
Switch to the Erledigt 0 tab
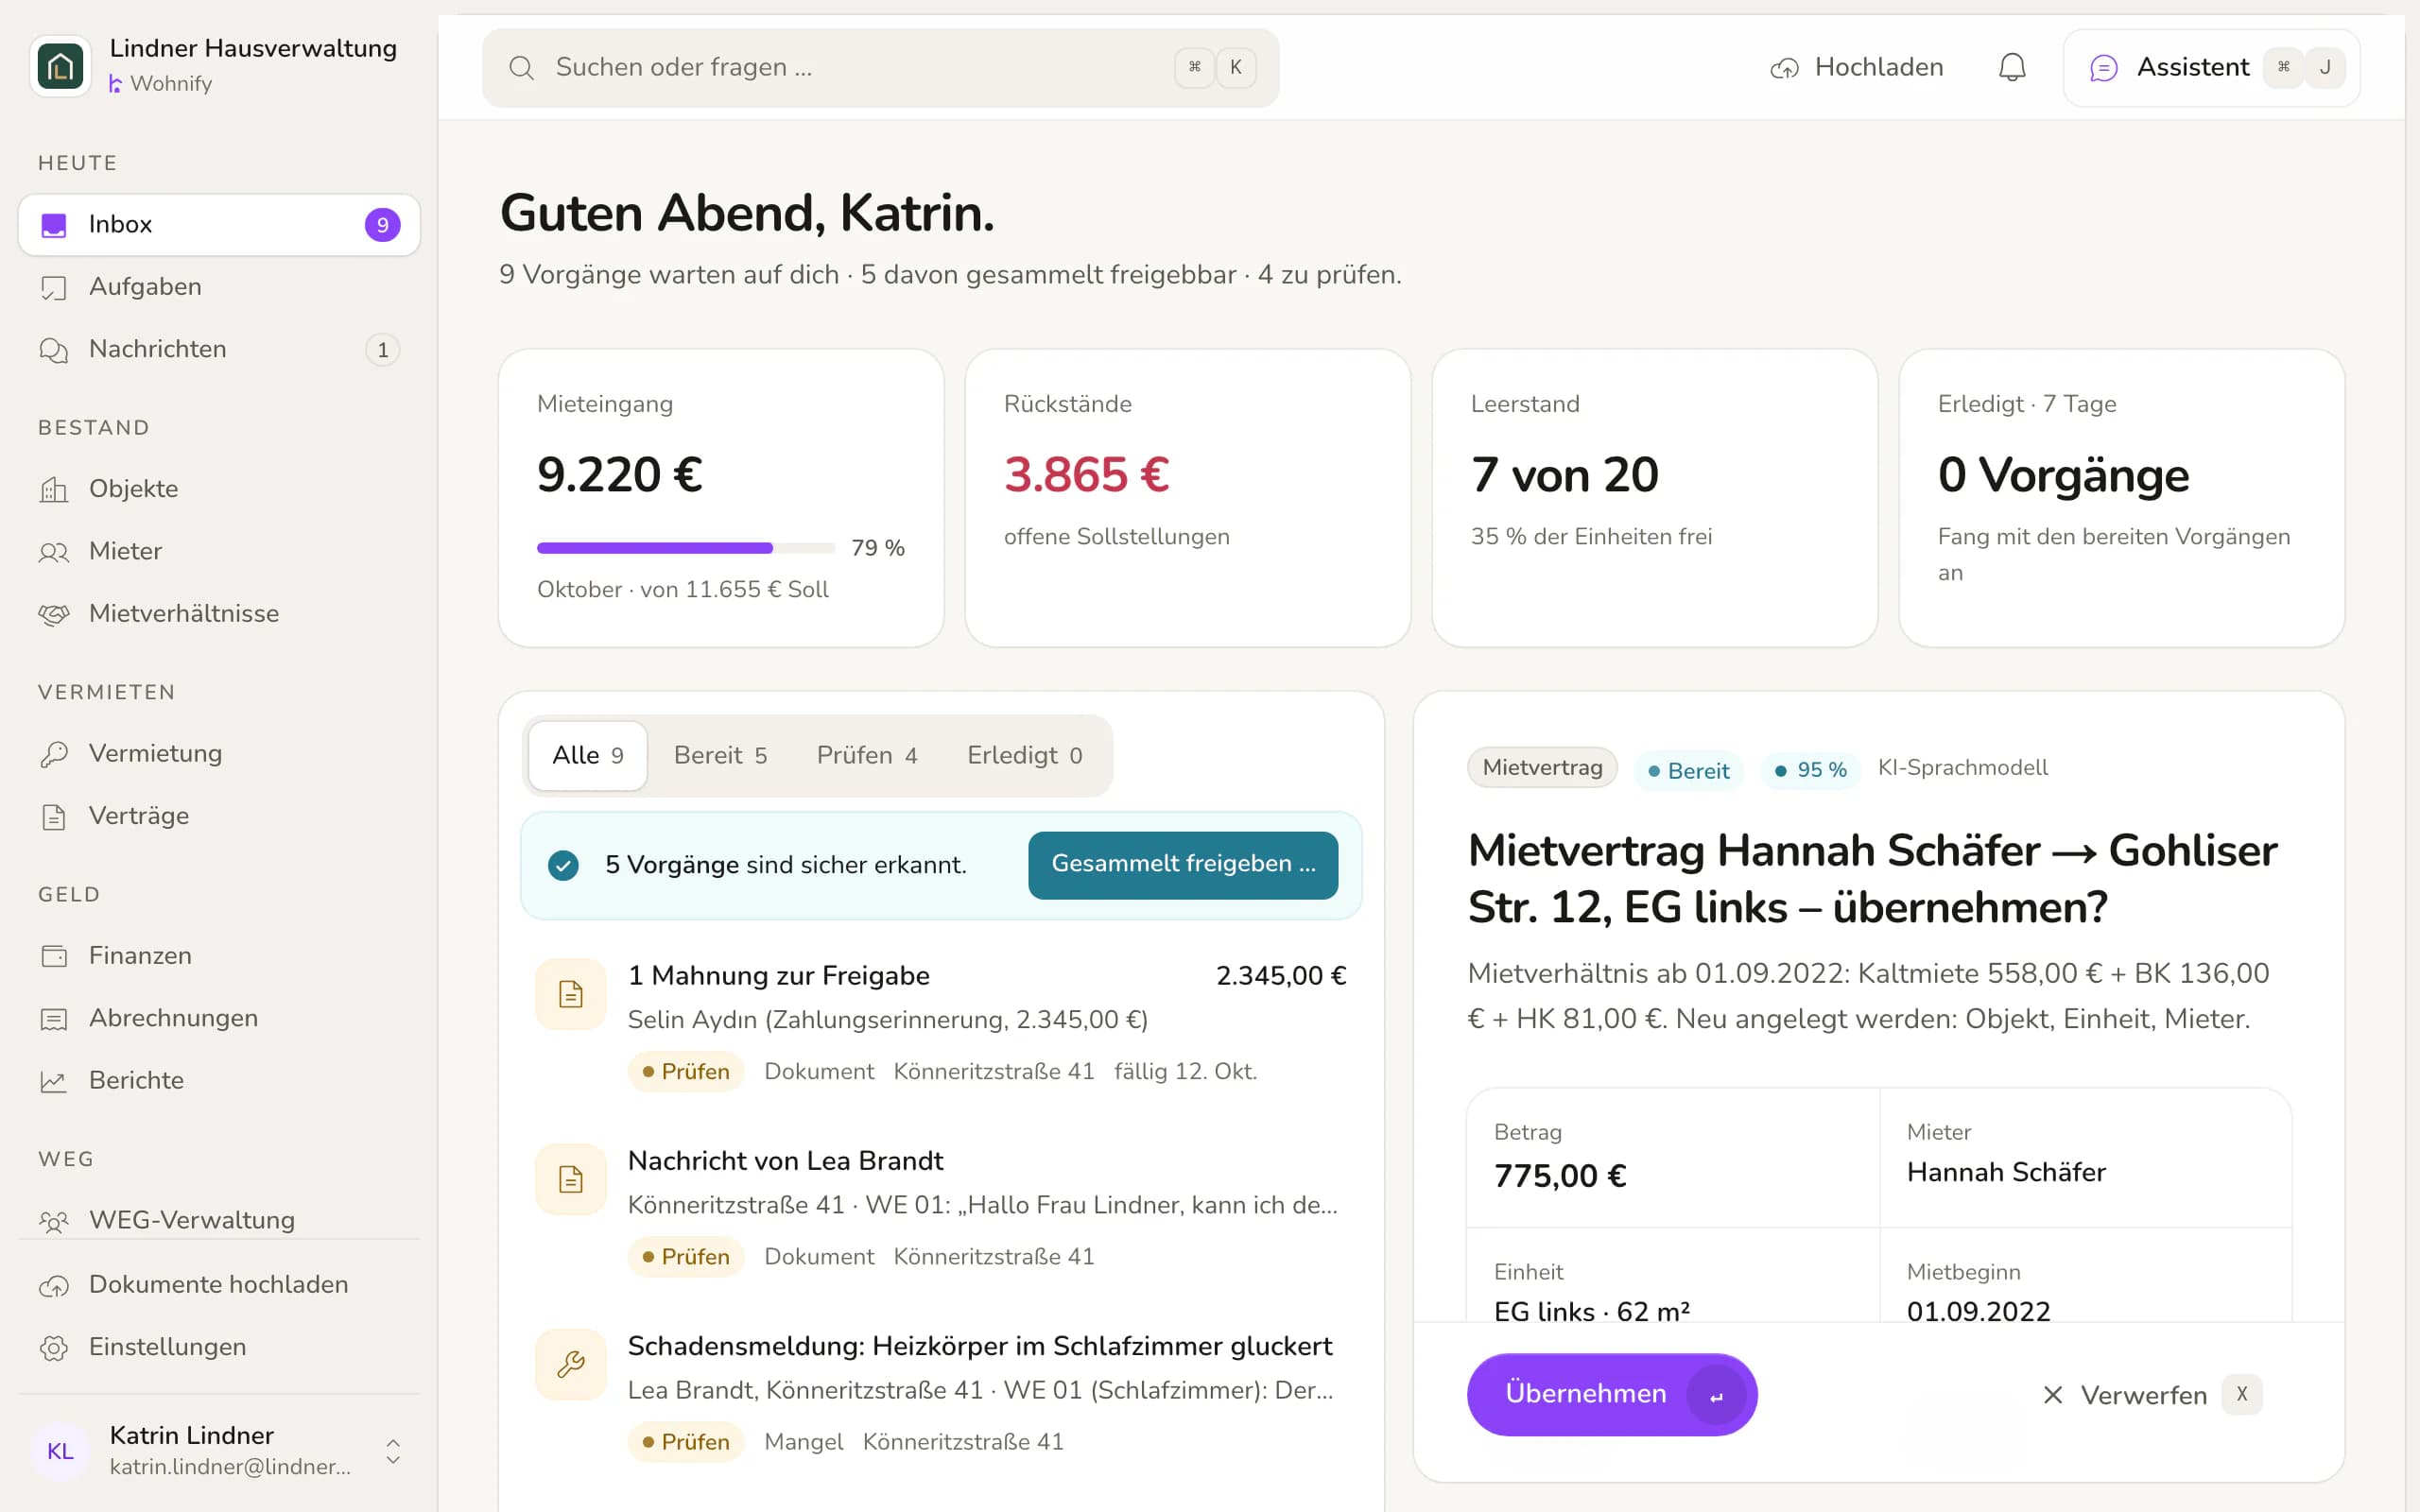[1025, 756]
